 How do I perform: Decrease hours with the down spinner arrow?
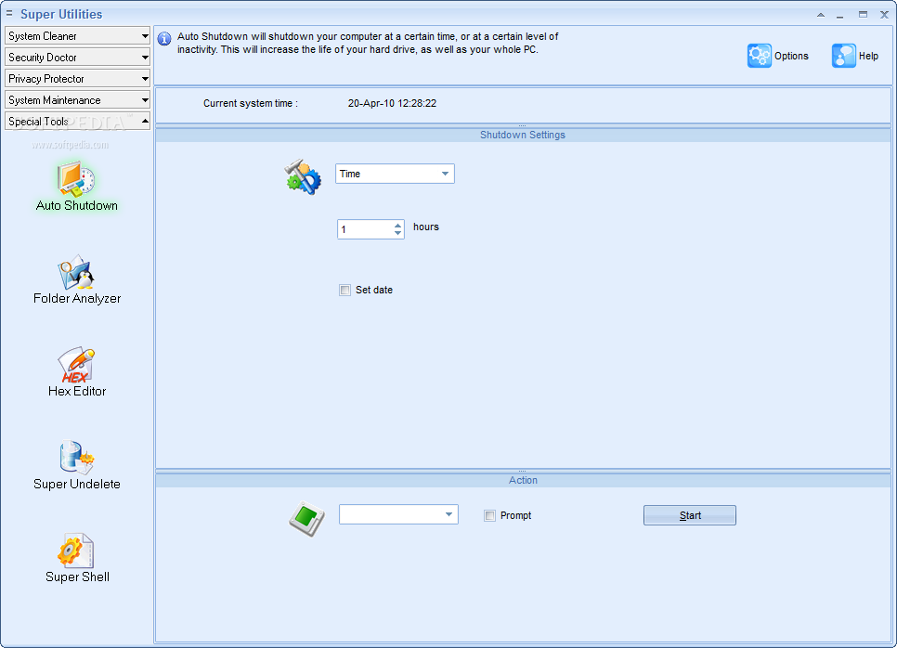click(x=397, y=233)
